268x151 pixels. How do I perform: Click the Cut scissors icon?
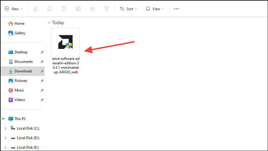tap(35, 9)
